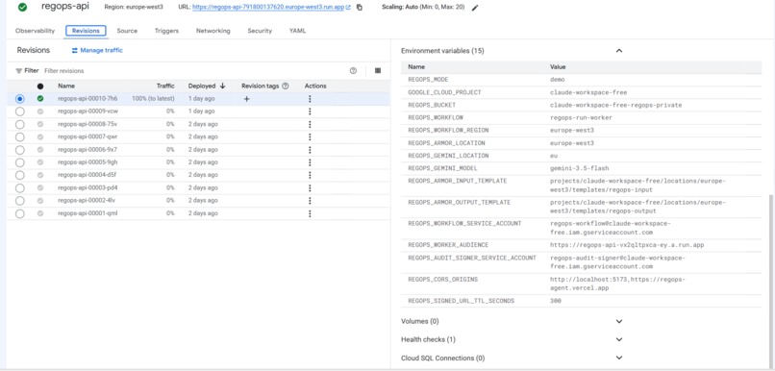The width and height of the screenshot is (775, 371).
Task: Open column display options icon
Action: tap(378, 70)
